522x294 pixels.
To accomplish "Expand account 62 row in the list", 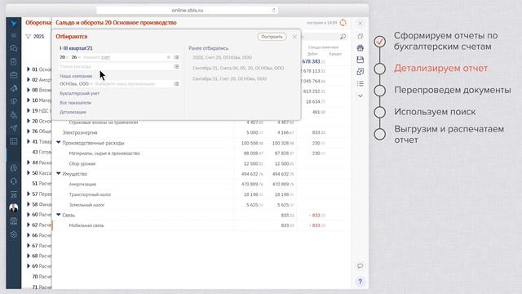I will pyautogui.click(x=29, y=225).
